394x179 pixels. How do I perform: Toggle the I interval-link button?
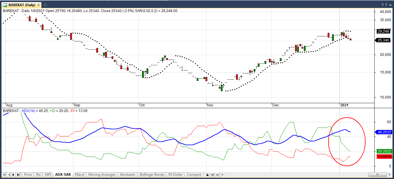[x=216, y=175]
